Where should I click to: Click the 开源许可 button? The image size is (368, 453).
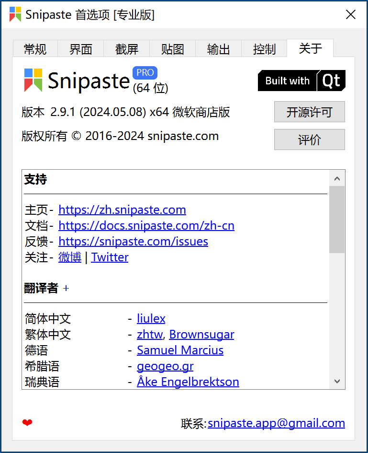click(x=310, y=112)
